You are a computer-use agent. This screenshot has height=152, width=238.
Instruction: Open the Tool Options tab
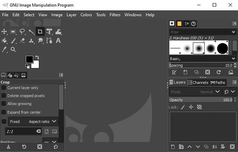tap(3, 75)
